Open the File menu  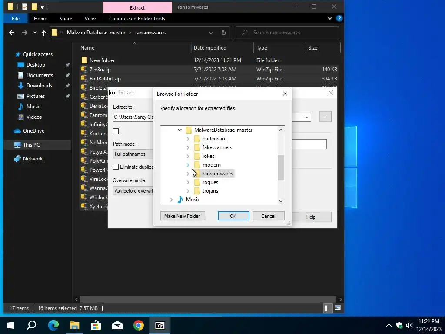[16, 19]
